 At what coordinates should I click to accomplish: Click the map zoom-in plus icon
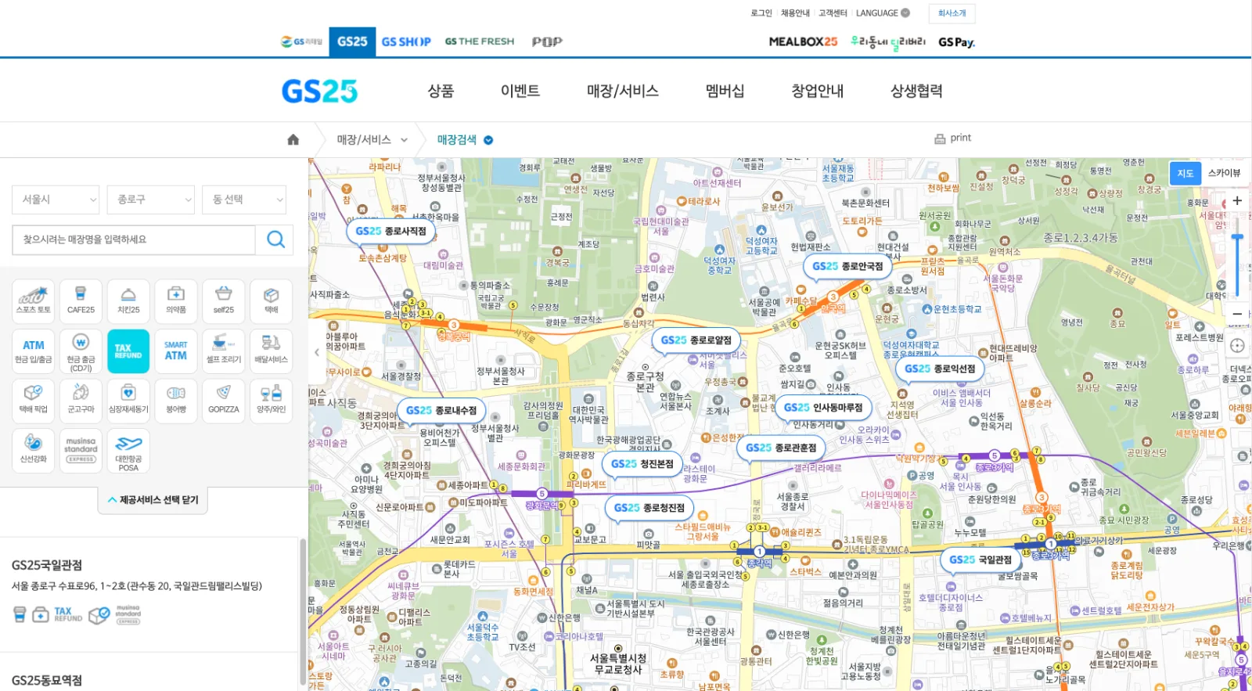pyautogui.click(x=1237, y=200)
